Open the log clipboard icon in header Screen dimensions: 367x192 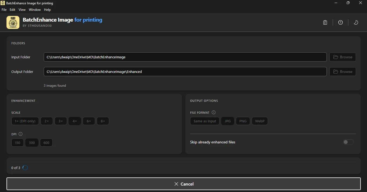coord(325,22)
